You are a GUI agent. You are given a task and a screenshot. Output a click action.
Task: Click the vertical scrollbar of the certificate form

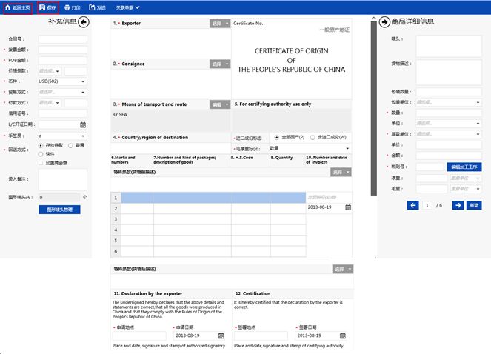tap(373, 108)
